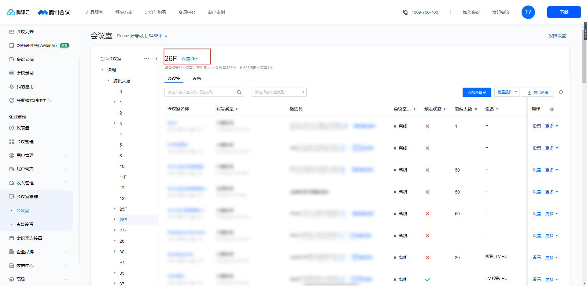Expand the 25F tree node
The height and width of the screenshot is (286, 587).
115,209
